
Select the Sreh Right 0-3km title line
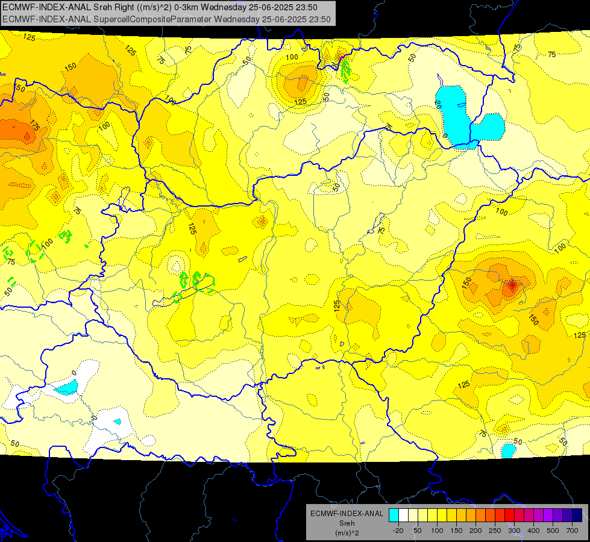coord(160,7)
